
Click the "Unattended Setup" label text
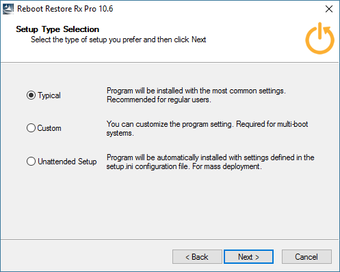pyautogui.click(x=67, y=162)
